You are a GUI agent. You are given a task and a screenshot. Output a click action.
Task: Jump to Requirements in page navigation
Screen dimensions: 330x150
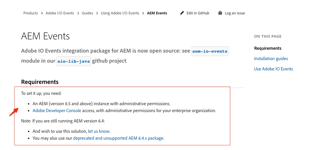(268, 48)
